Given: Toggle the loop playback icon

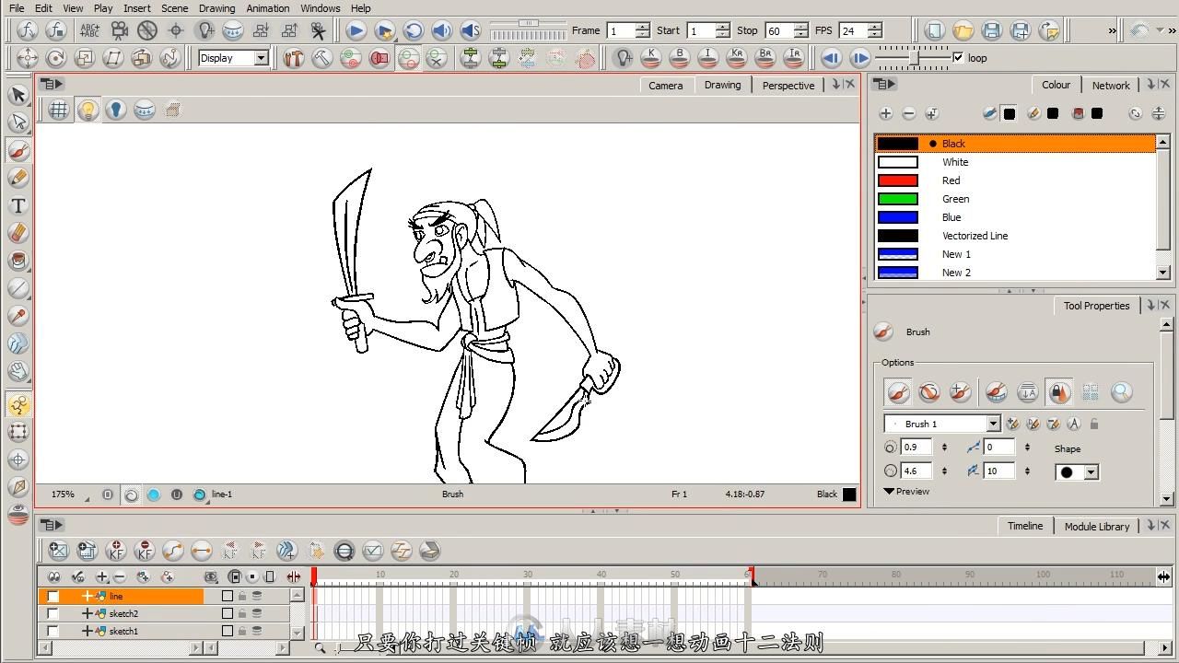Looking at the screenshot, I should pyautogui.click(x=413, y=30).
